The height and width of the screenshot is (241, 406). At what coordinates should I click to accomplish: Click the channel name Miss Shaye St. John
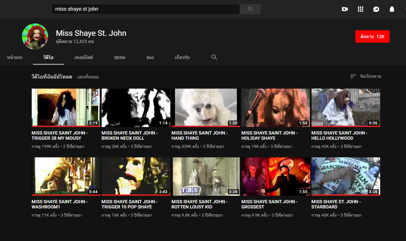pos(91,33)
